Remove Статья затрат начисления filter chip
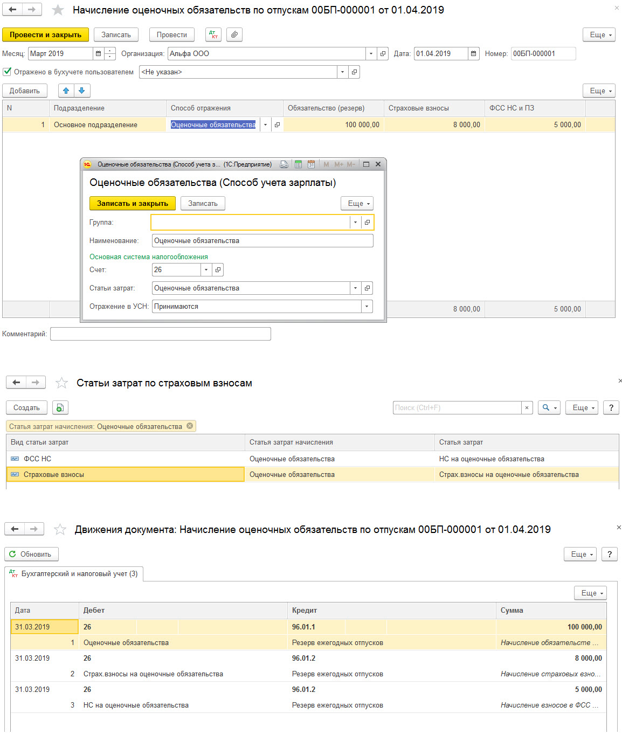Screen dimensions: 622x748 click(190, 426)
